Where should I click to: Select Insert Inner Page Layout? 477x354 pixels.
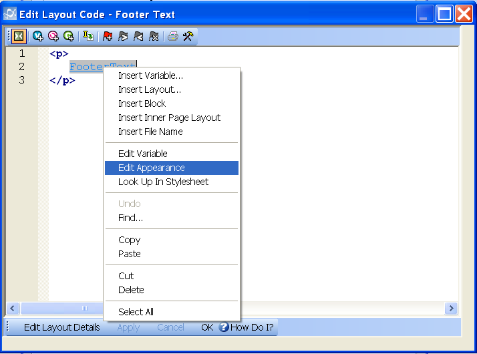coord(169,118)
